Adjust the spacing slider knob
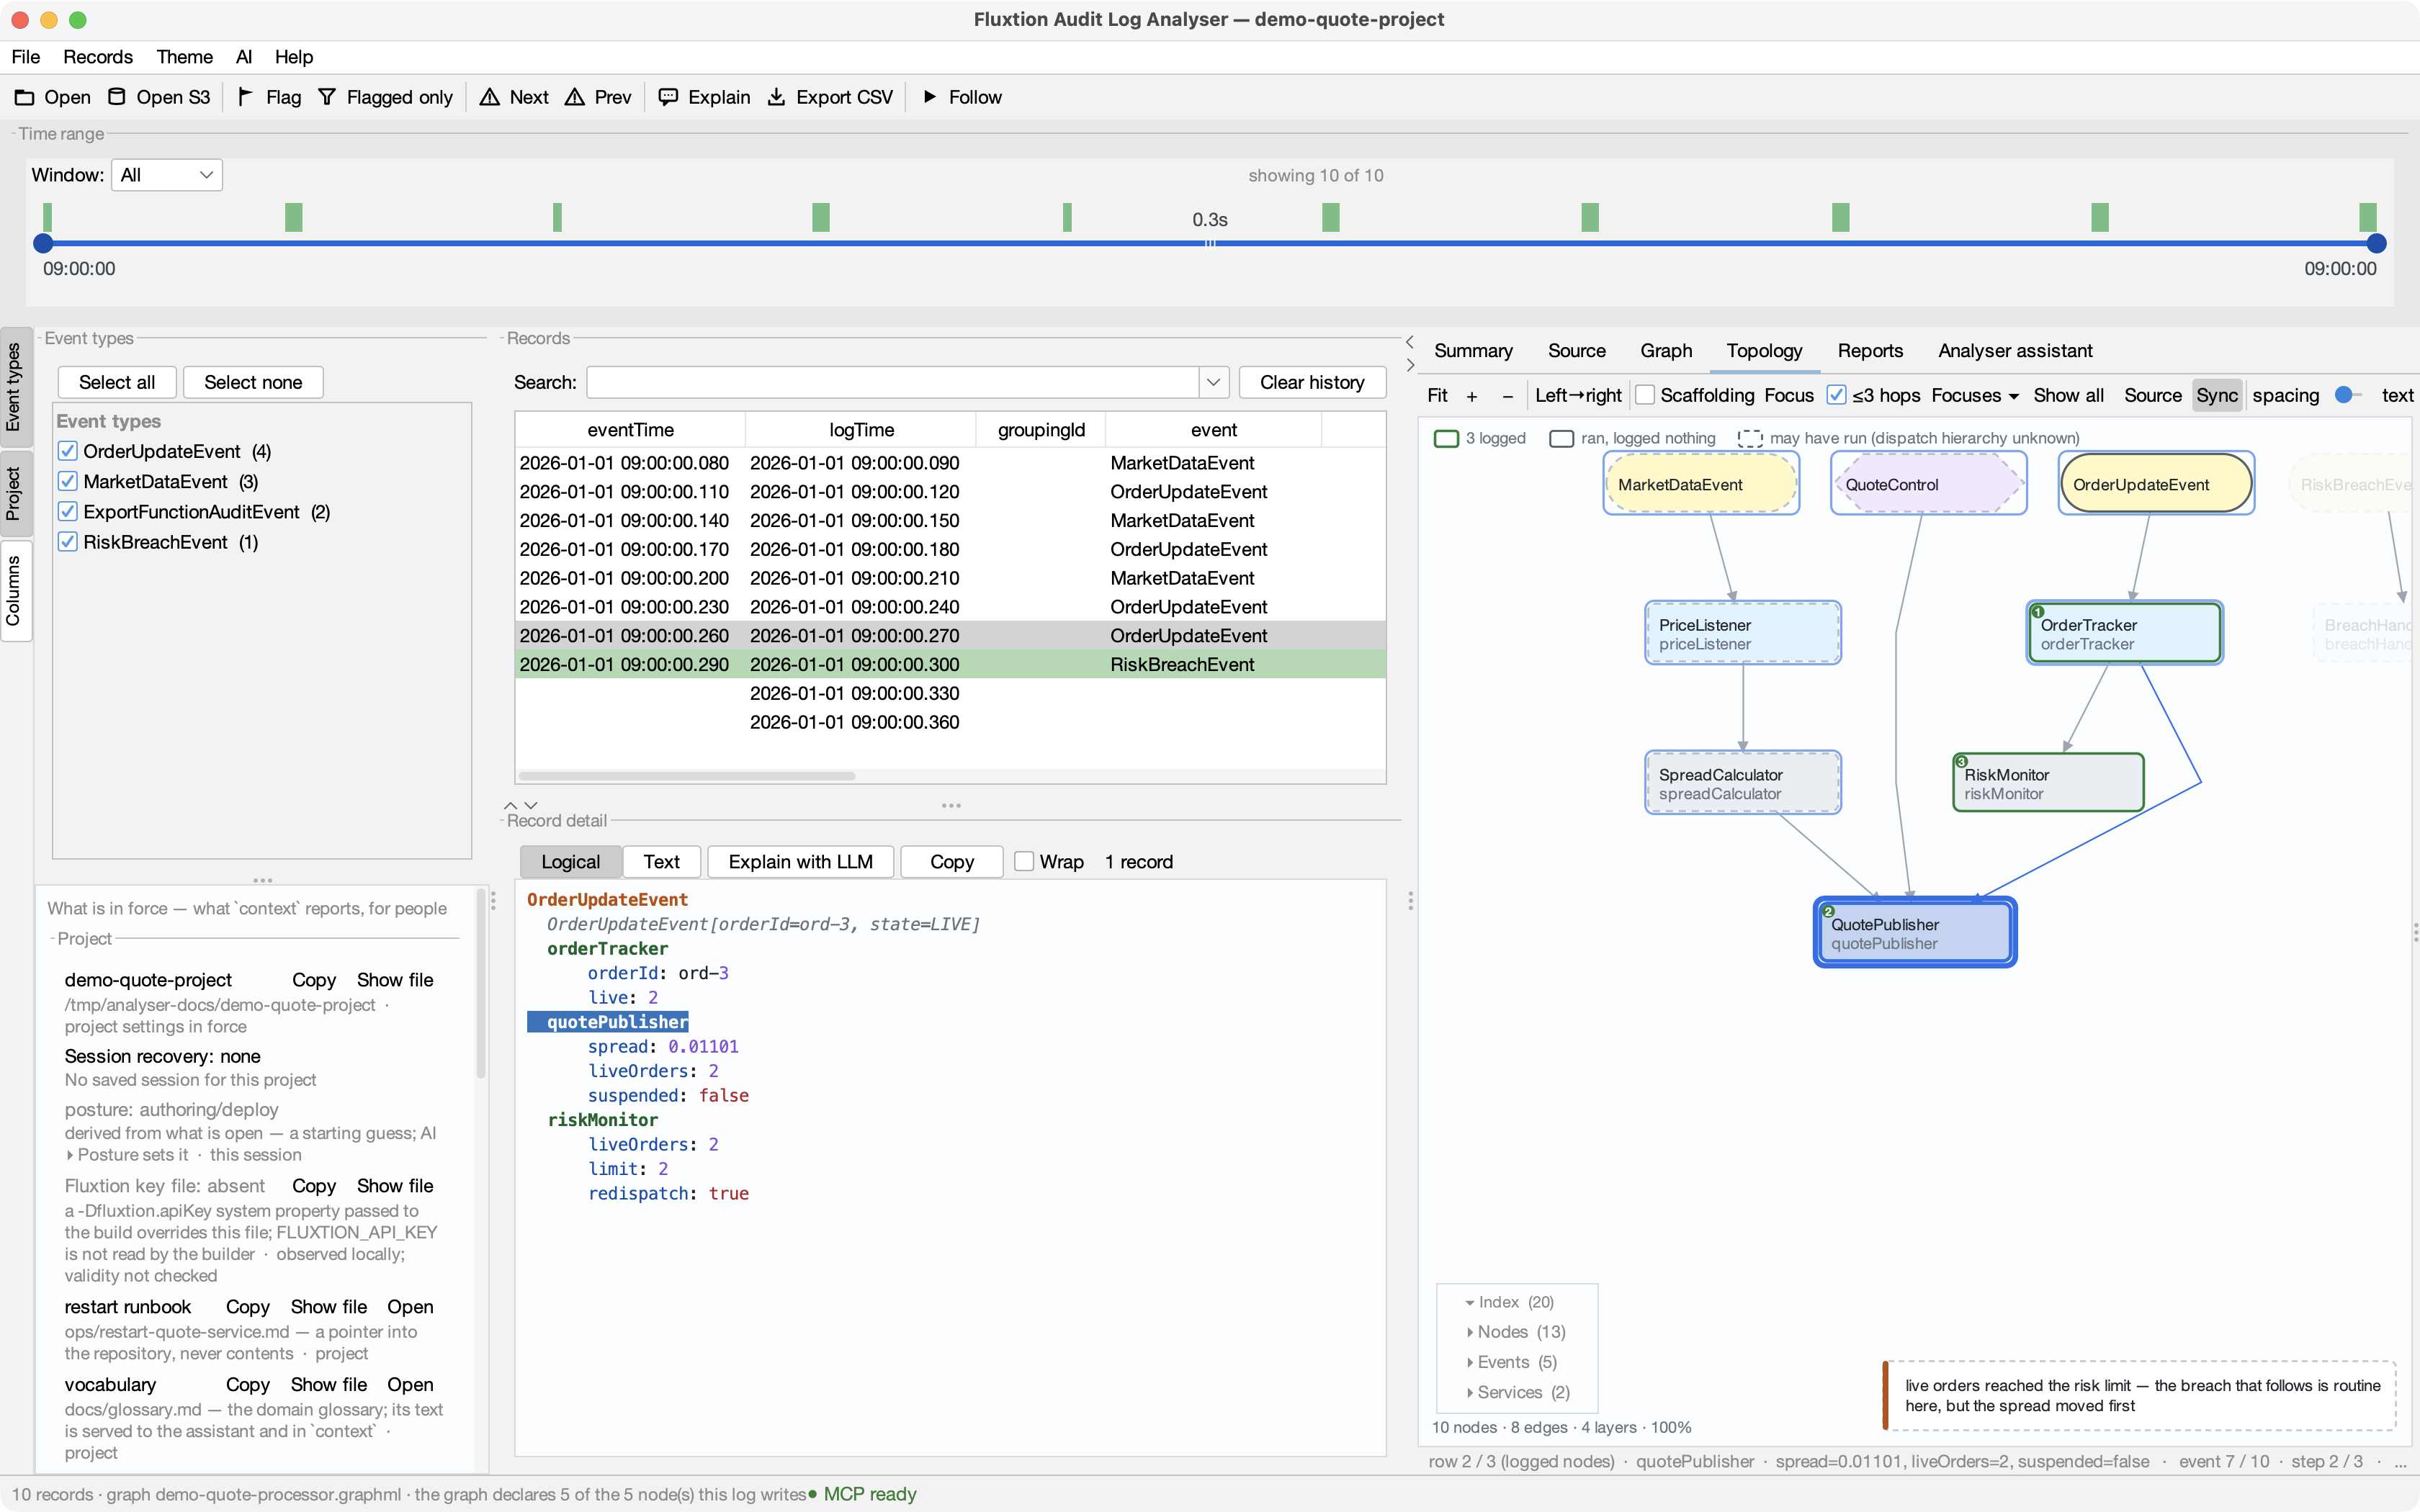 point(2344,395)
